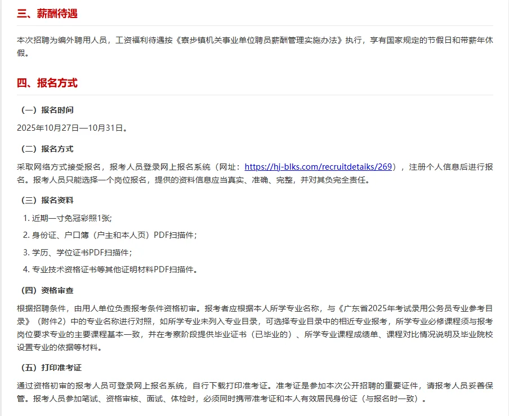Select the （二）报名方式 subheading
The height and width of the screenshot is (416, 509).
pyautogui.click(x=47, y=149)
